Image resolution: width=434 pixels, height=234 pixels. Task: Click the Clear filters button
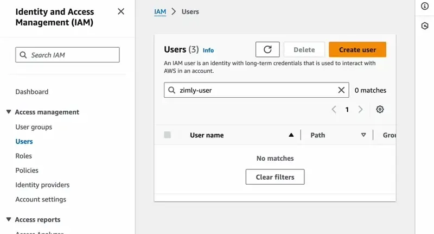(275, 177)
